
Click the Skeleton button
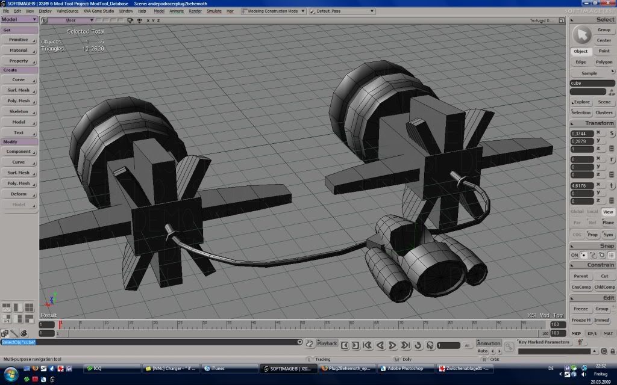[x=19, y=111]
